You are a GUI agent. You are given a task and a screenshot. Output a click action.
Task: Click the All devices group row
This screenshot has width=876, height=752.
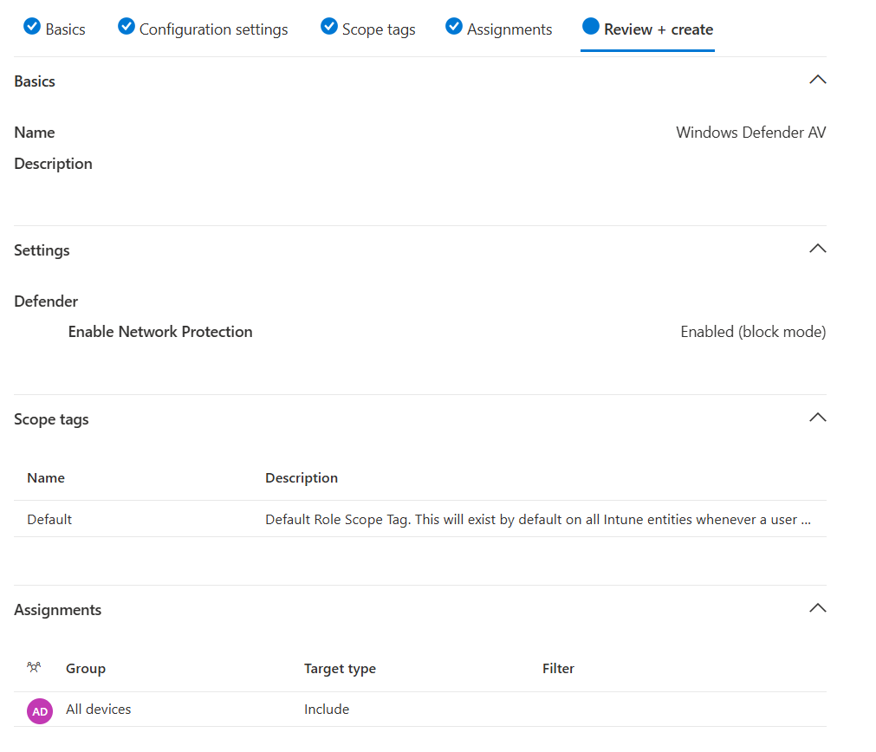[99, 710]
